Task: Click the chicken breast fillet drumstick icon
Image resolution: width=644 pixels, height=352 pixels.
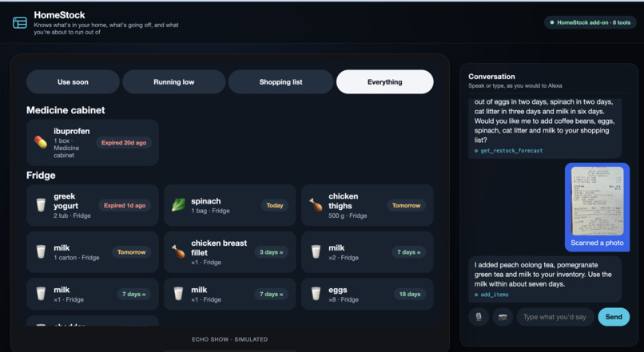Action: tap(178, 251)
